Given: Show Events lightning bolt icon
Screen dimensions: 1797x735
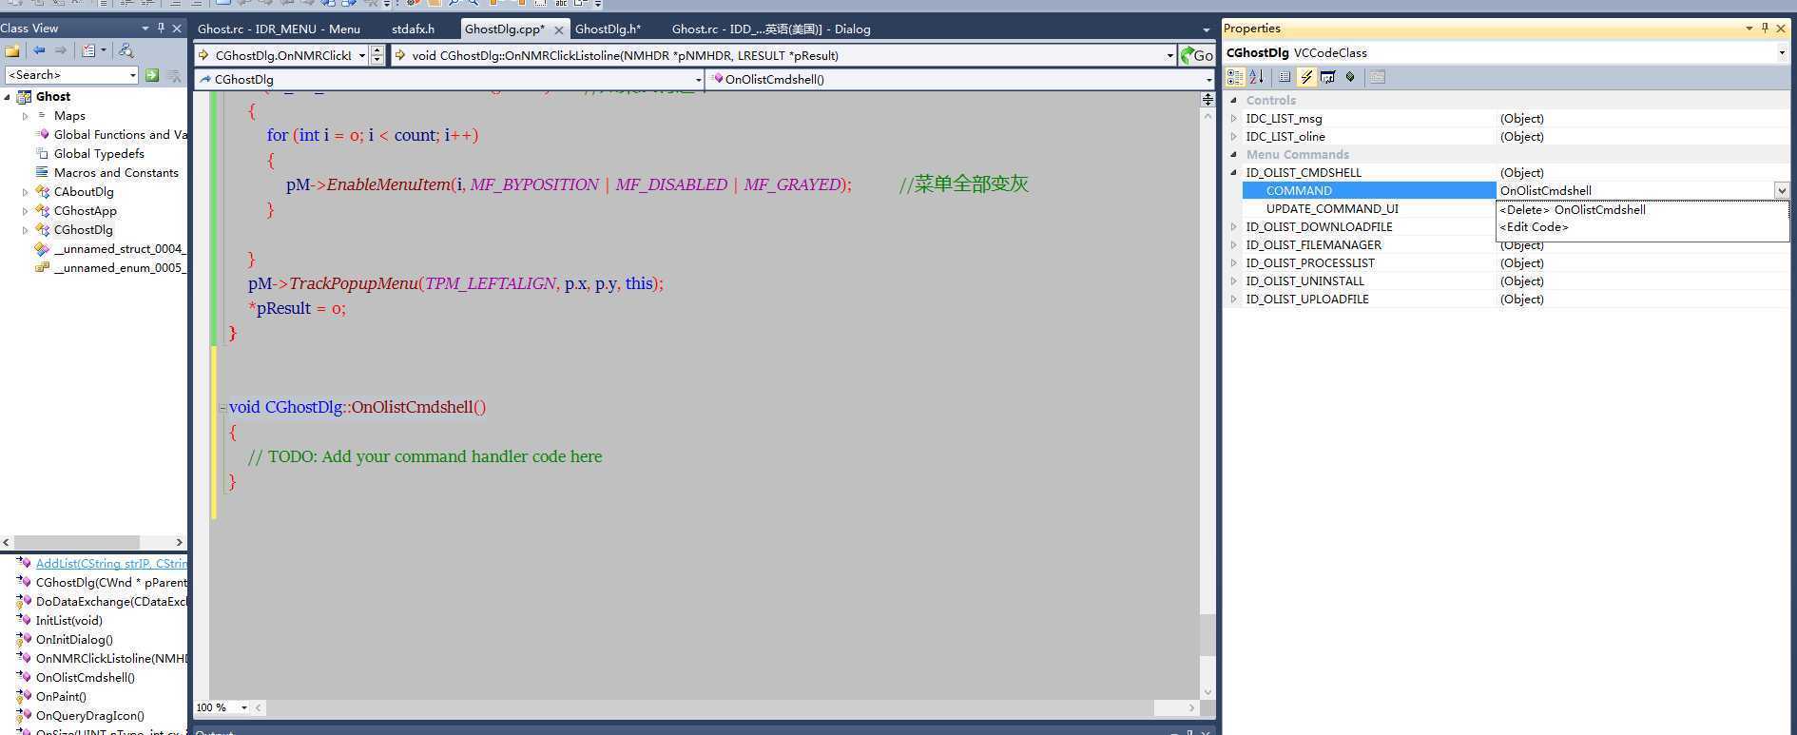Looking at the screenshot, I should click(1306, 77).
